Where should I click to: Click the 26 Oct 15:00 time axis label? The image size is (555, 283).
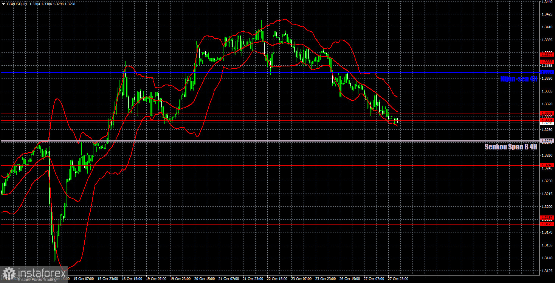pyautogui.click(x=350, y=279)
